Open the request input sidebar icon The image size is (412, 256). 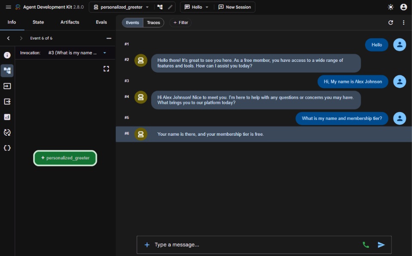pos(7,86)
